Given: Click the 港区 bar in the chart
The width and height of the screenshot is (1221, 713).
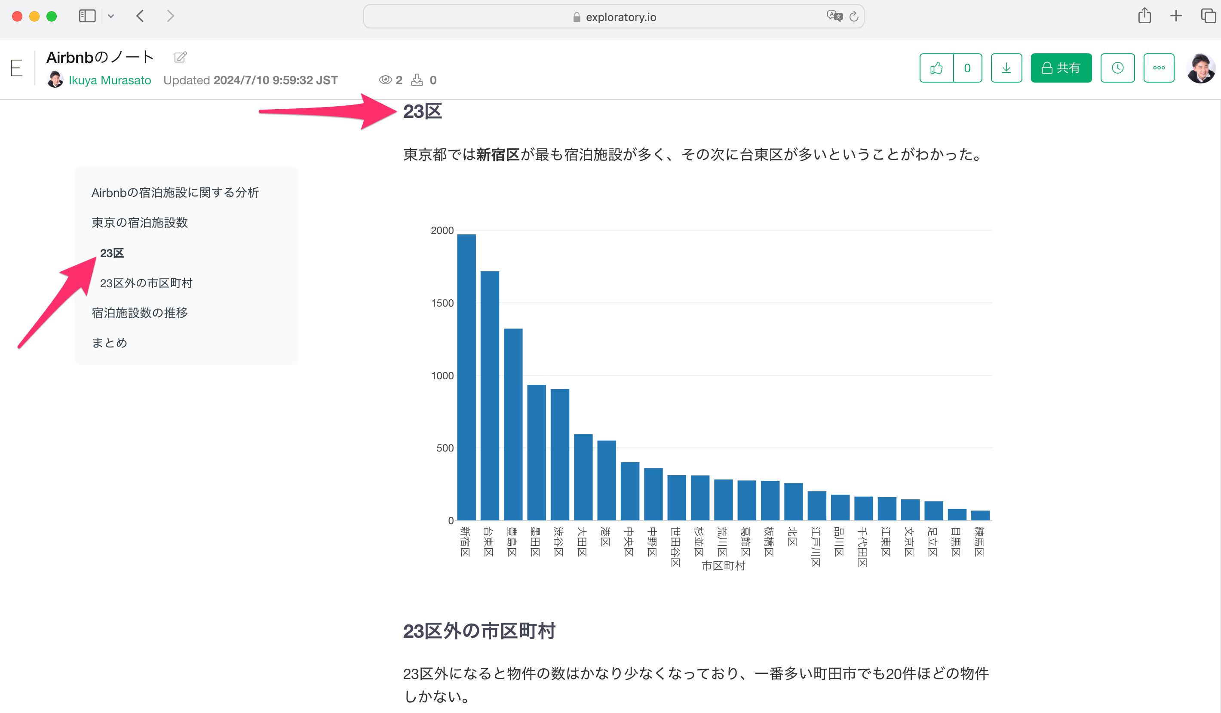Looking at the screenshot, I should click(606, 480).
